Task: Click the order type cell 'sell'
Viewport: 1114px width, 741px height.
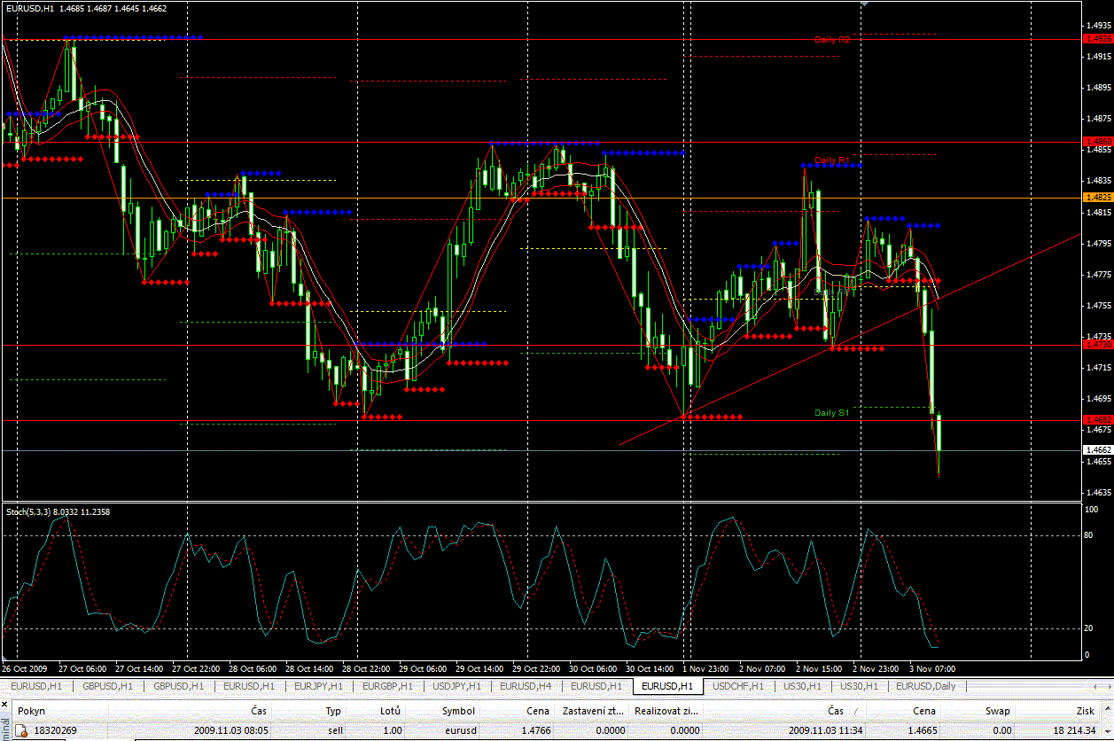Action: pyautogui.click(x=335, y=729)
